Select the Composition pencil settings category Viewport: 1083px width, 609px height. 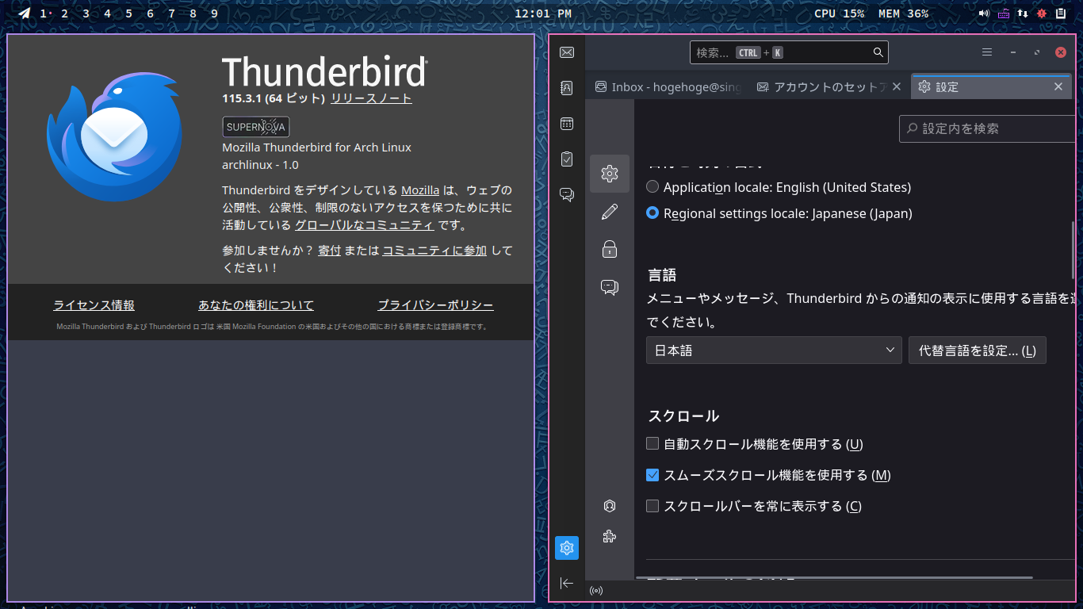pyautogui.click(x=610, y=212)
